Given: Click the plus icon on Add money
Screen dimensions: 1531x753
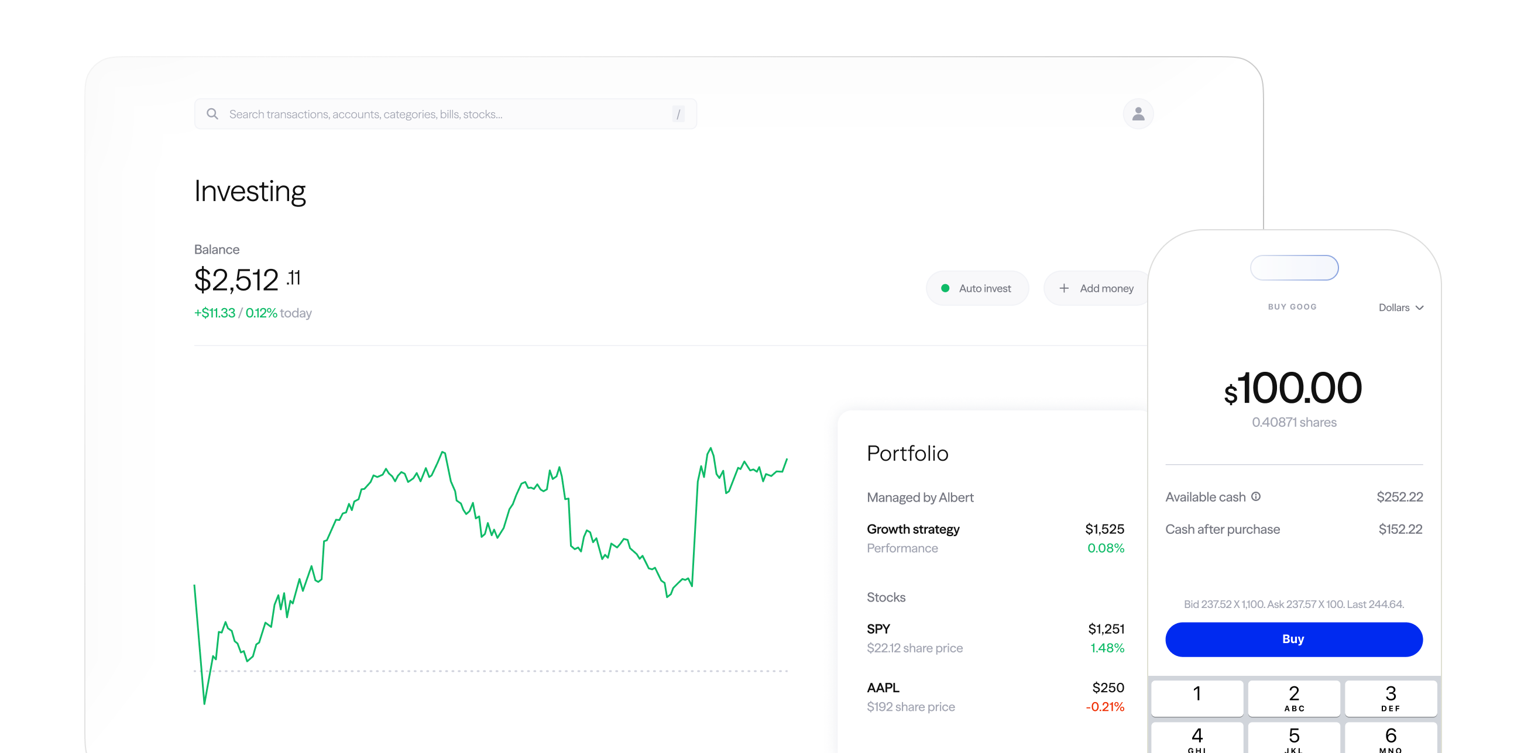Looking at the screenshot, I should (x=1064, y=288).
